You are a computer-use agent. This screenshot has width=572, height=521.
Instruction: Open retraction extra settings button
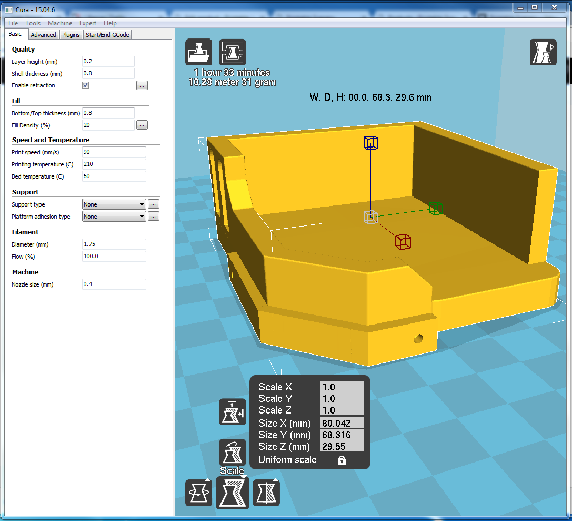point(142,85)
